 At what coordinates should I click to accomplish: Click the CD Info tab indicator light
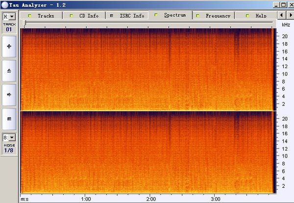71,16
